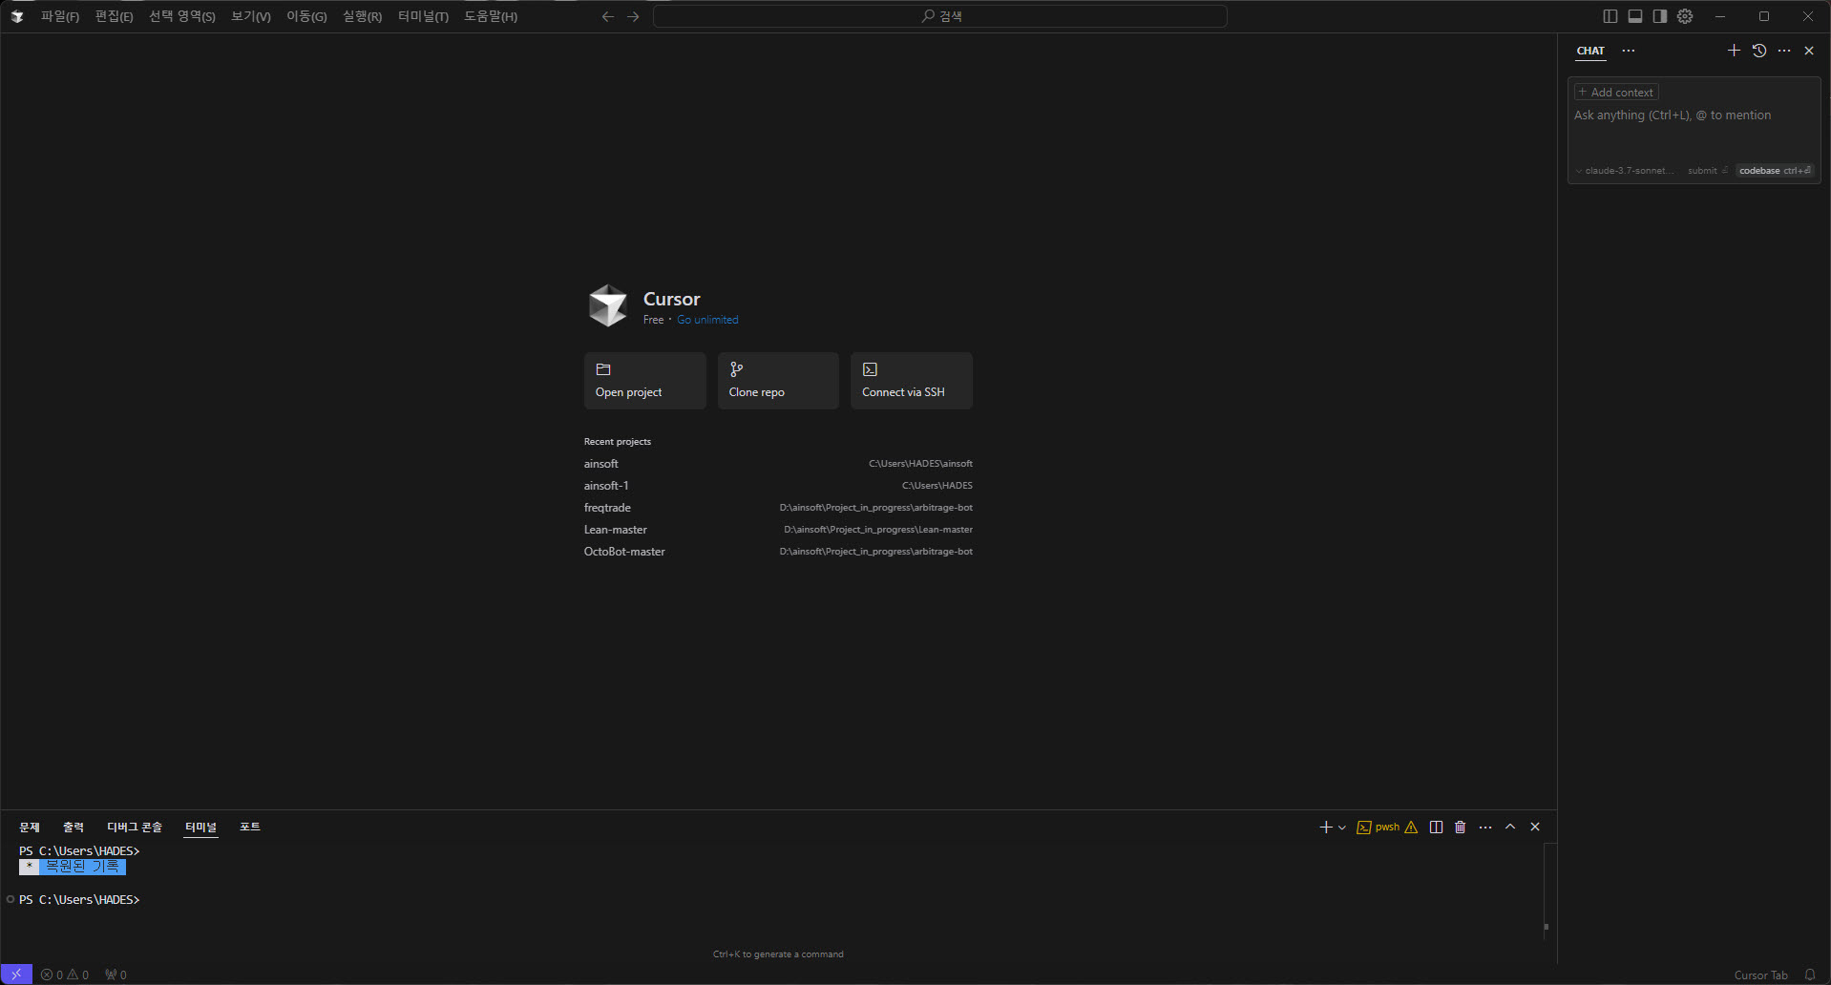Split the terminal
The image size is (1831, 985).
pyautogui.click(x=1436, y=828)
